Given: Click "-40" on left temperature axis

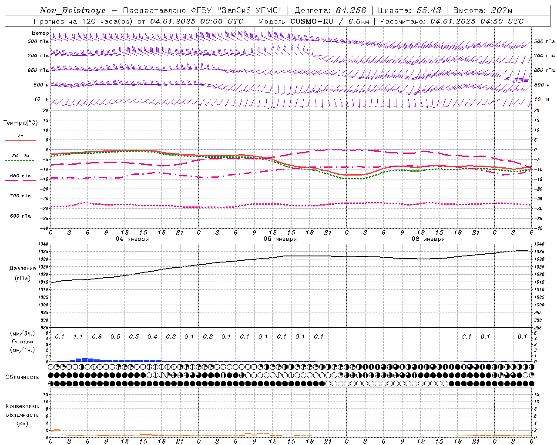Looking at the screenshot, I should click(x=45, y=228).
